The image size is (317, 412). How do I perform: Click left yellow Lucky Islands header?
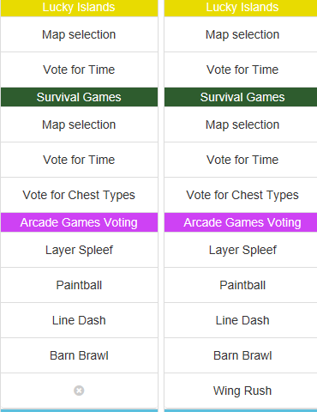79,8
